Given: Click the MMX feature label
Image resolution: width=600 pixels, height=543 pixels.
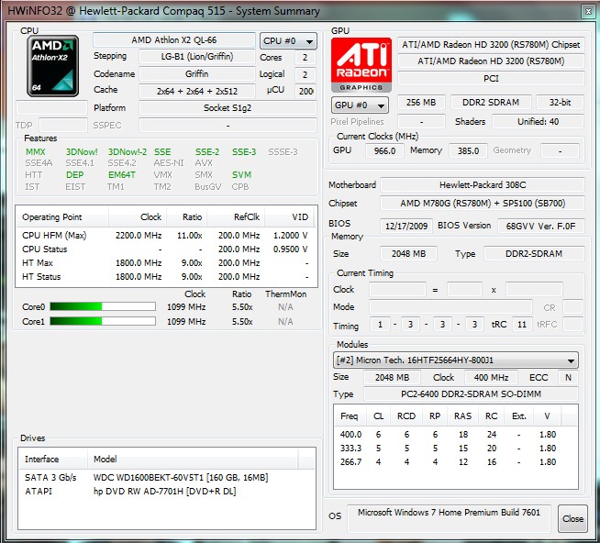Looking at the screenshot, I should (x=36, y=152).
